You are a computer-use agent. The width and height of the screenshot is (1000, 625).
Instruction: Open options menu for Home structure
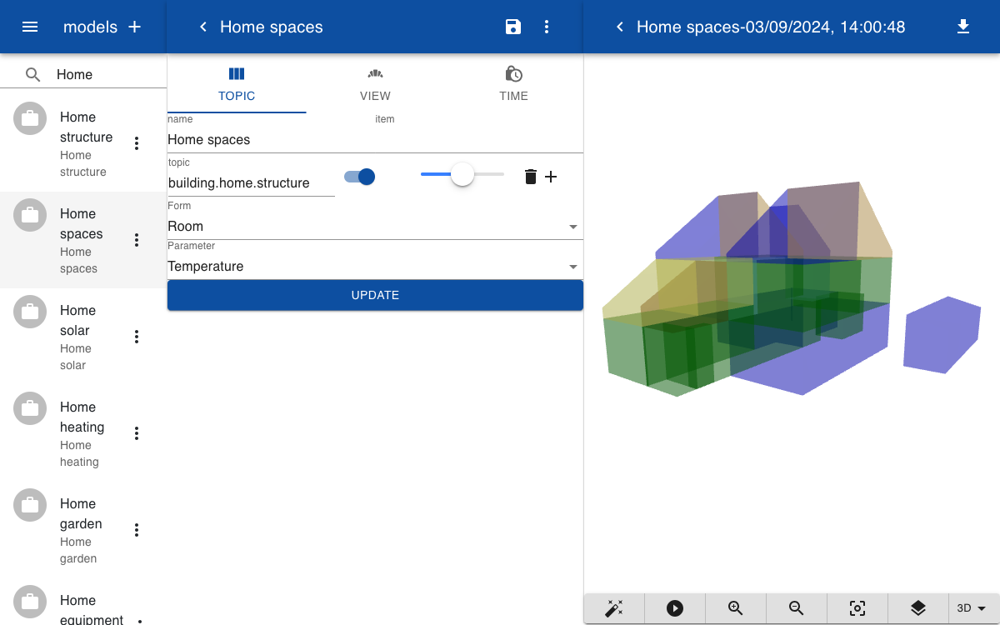[137, 143]
